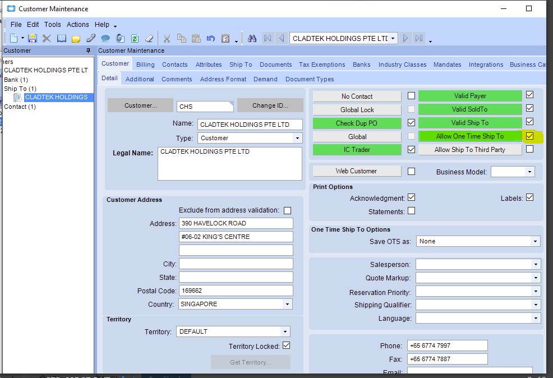Uncheck the Valid Ship To checkbox
Image resolution: width=553 pixels, height=378 pixels.
[x=529, y=121]
